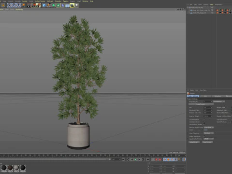
Task: Open the Window menu
Action: 85,1
